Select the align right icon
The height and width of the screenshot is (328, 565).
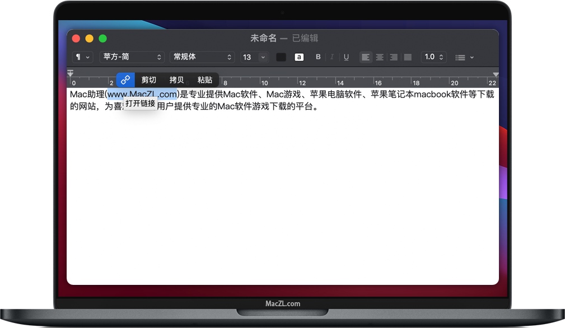(394, 57)
